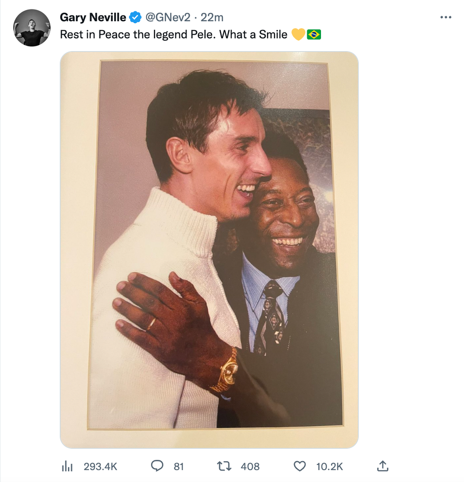The width and height of the screenshot is (464, 482).
Task: Click the 10.2K likes count
Action: [330, 466]
